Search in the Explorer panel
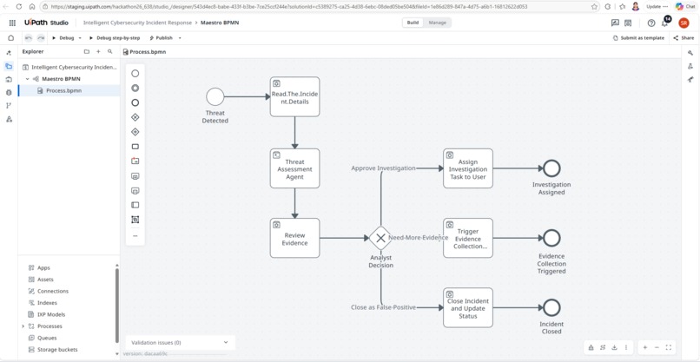 pos(109,52)
